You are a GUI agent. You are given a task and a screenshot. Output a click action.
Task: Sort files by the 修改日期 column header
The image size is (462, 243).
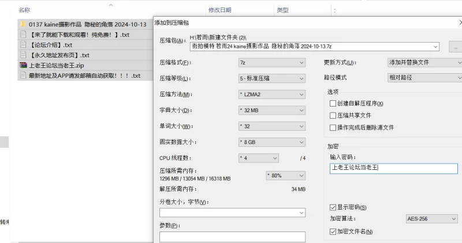[220, 10]
